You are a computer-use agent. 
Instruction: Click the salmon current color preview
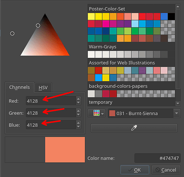point(65,149)
